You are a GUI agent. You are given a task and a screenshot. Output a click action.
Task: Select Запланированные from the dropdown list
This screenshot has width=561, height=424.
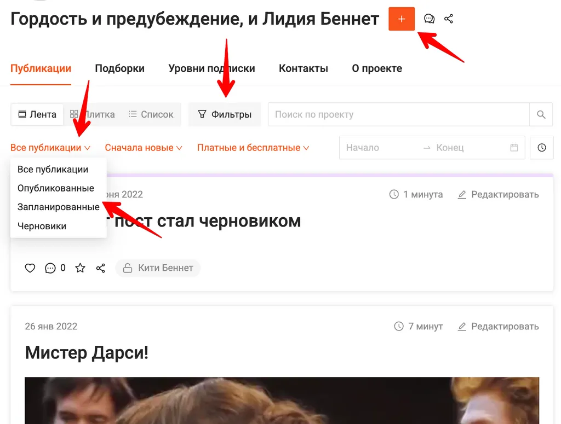58,207
